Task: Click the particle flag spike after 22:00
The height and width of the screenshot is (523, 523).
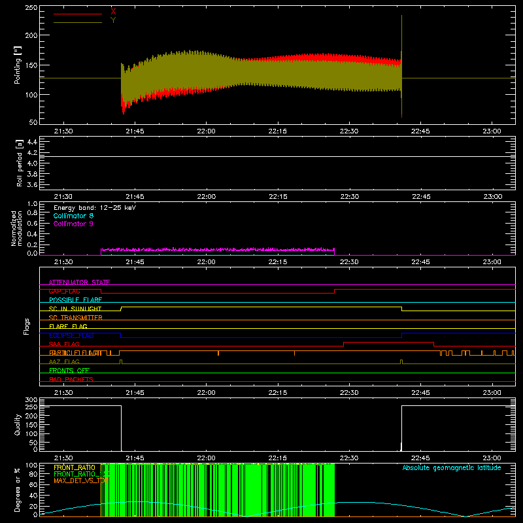Action: 218,353
